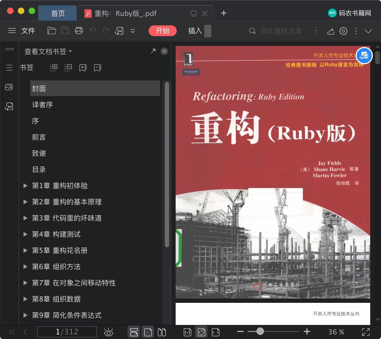Viewport: 381px width, 339px height.
Task: Go to the 目录 bookmark
Action: click(x=39, y=170)
